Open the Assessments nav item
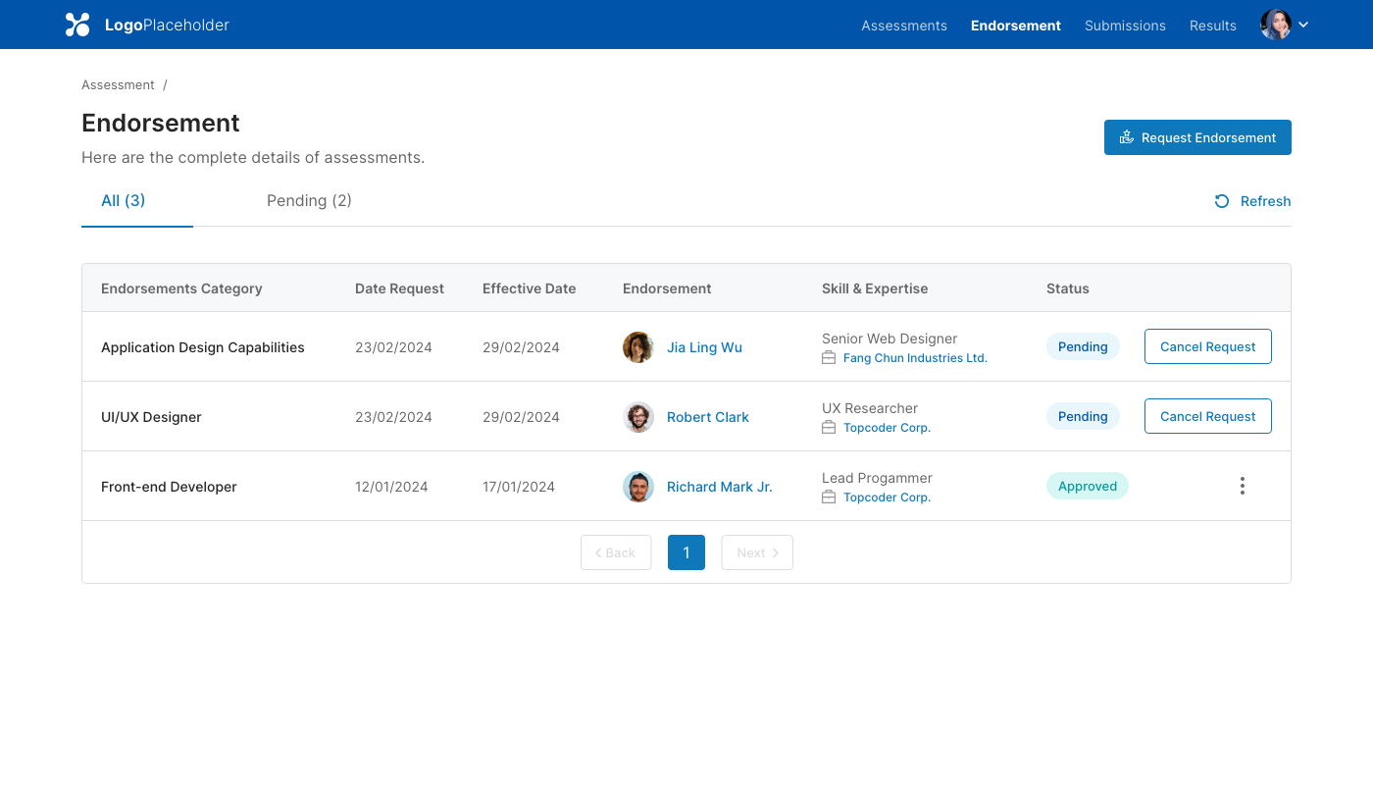 click(x=904, y=26)
